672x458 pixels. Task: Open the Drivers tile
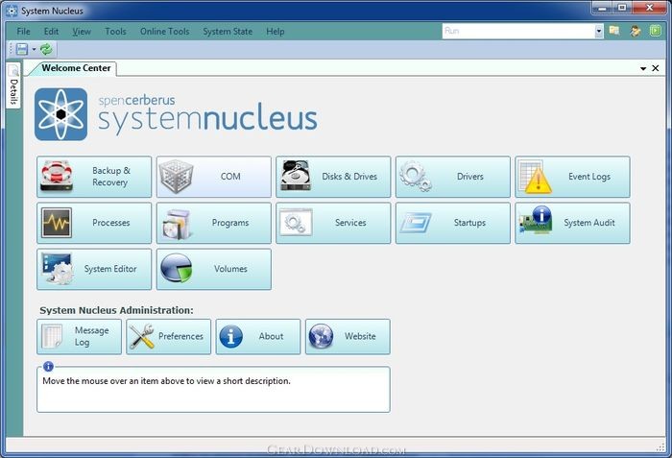[452, 177]
